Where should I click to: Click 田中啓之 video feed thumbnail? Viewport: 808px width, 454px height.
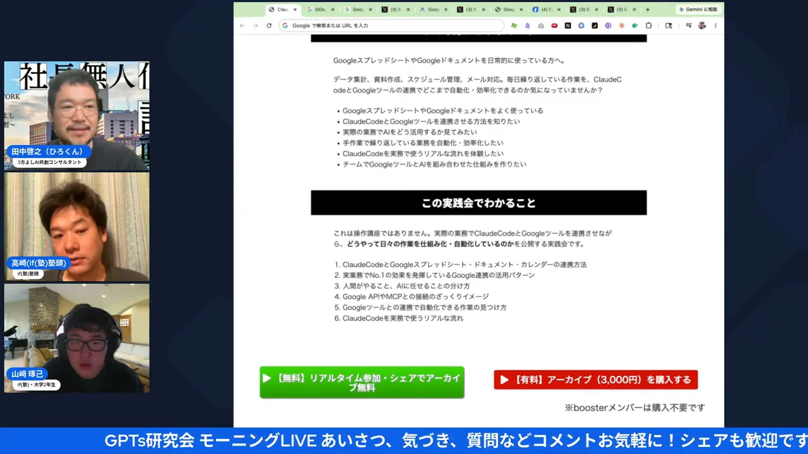(77, 116)
